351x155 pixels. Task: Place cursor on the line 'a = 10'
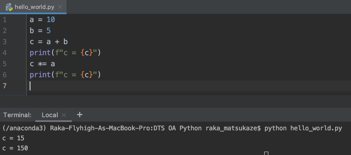42,19
